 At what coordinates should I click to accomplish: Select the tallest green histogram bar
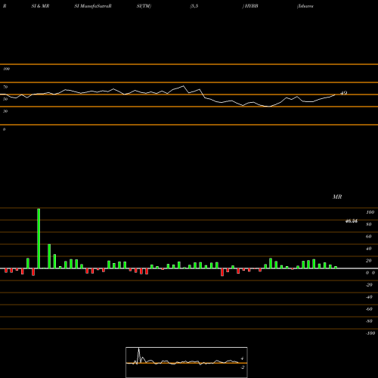point(39,238)
